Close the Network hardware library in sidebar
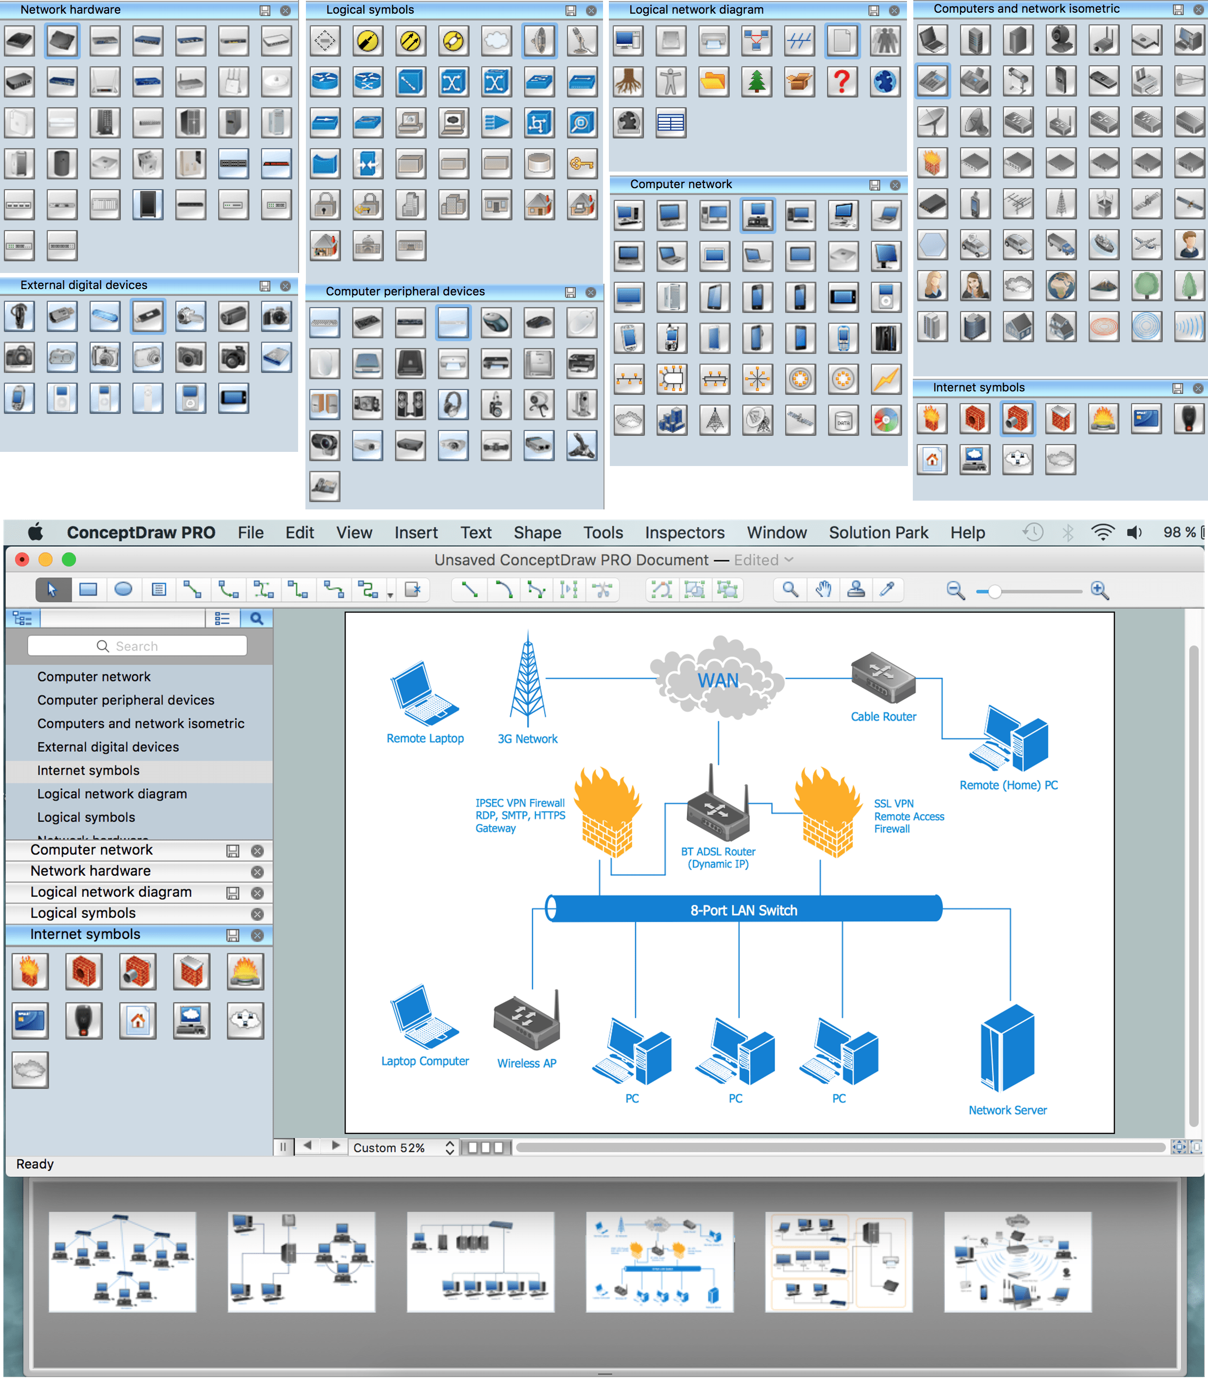Screen dimensions: 1208x1381 tap(257, 872)
